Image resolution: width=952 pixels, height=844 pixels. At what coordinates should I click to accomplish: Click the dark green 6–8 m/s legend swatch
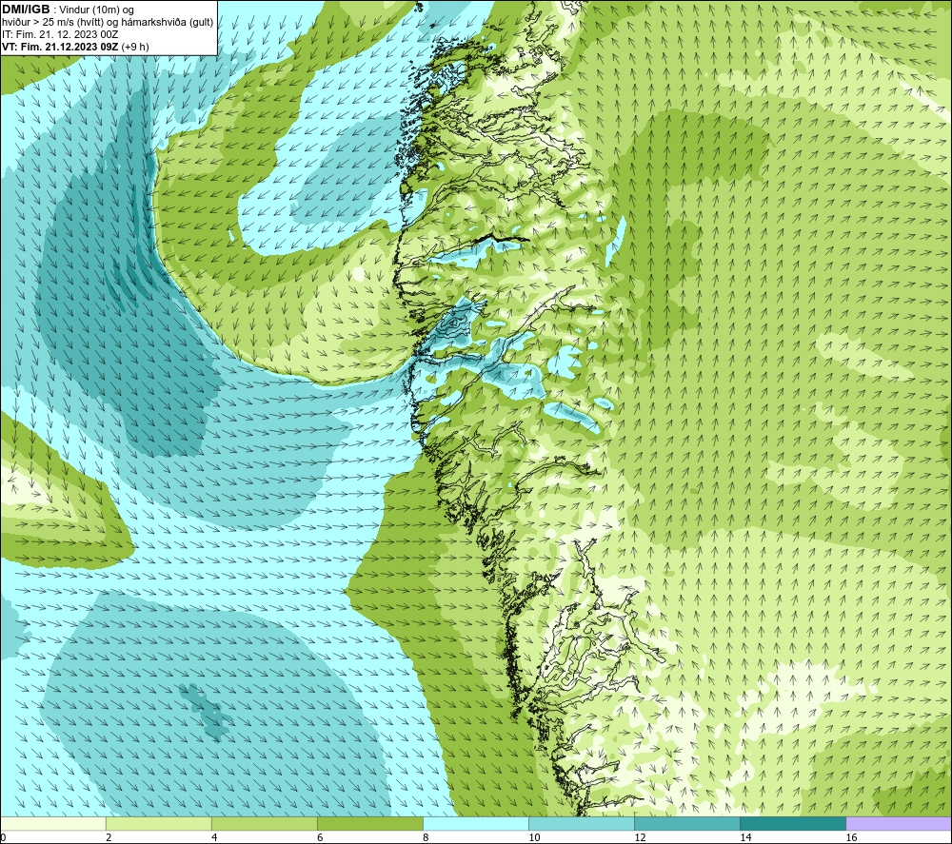369,823
